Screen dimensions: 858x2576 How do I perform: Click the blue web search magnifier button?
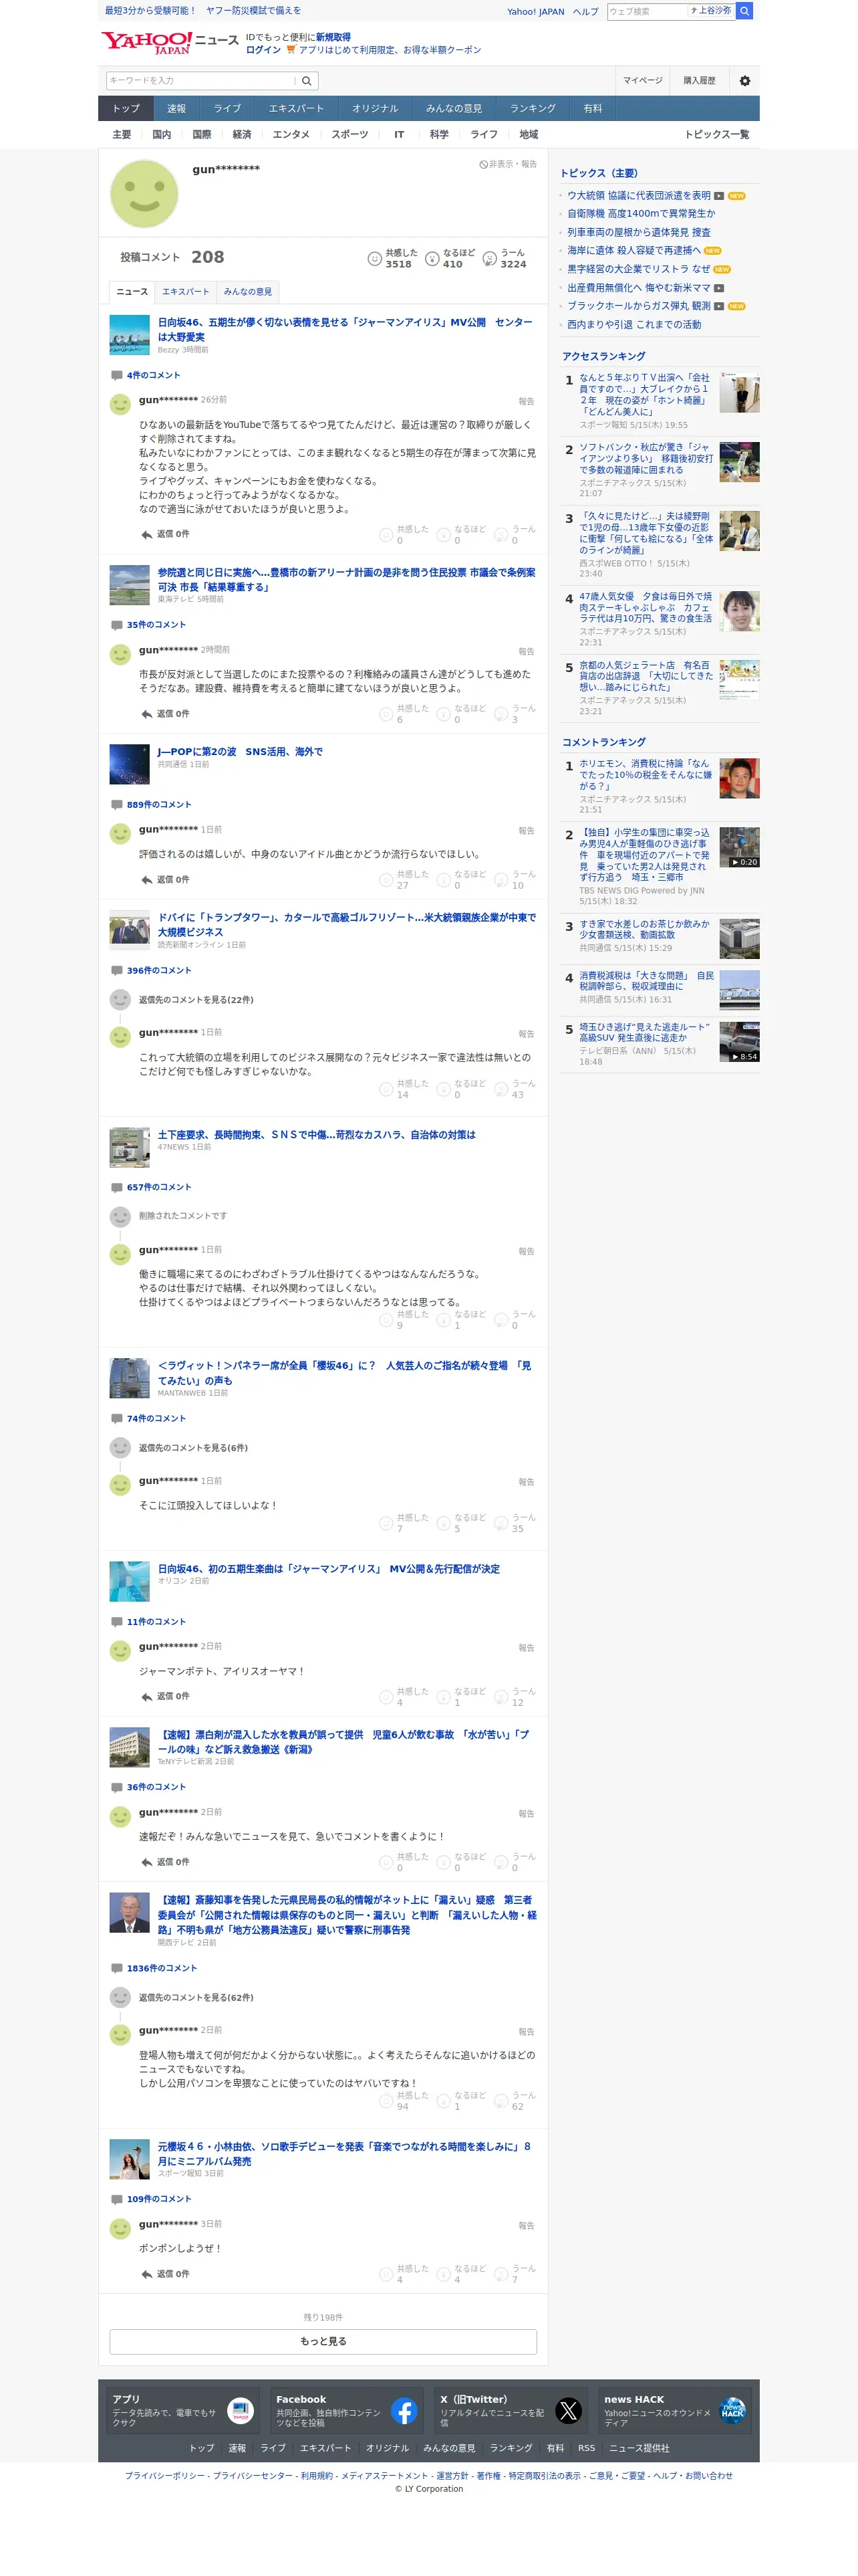744,11
